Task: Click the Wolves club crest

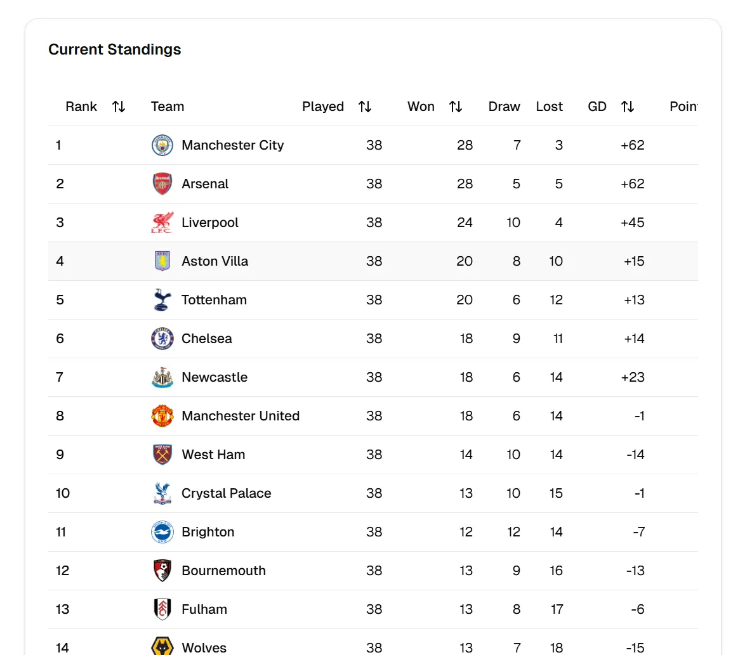Action: pos(162,647)
